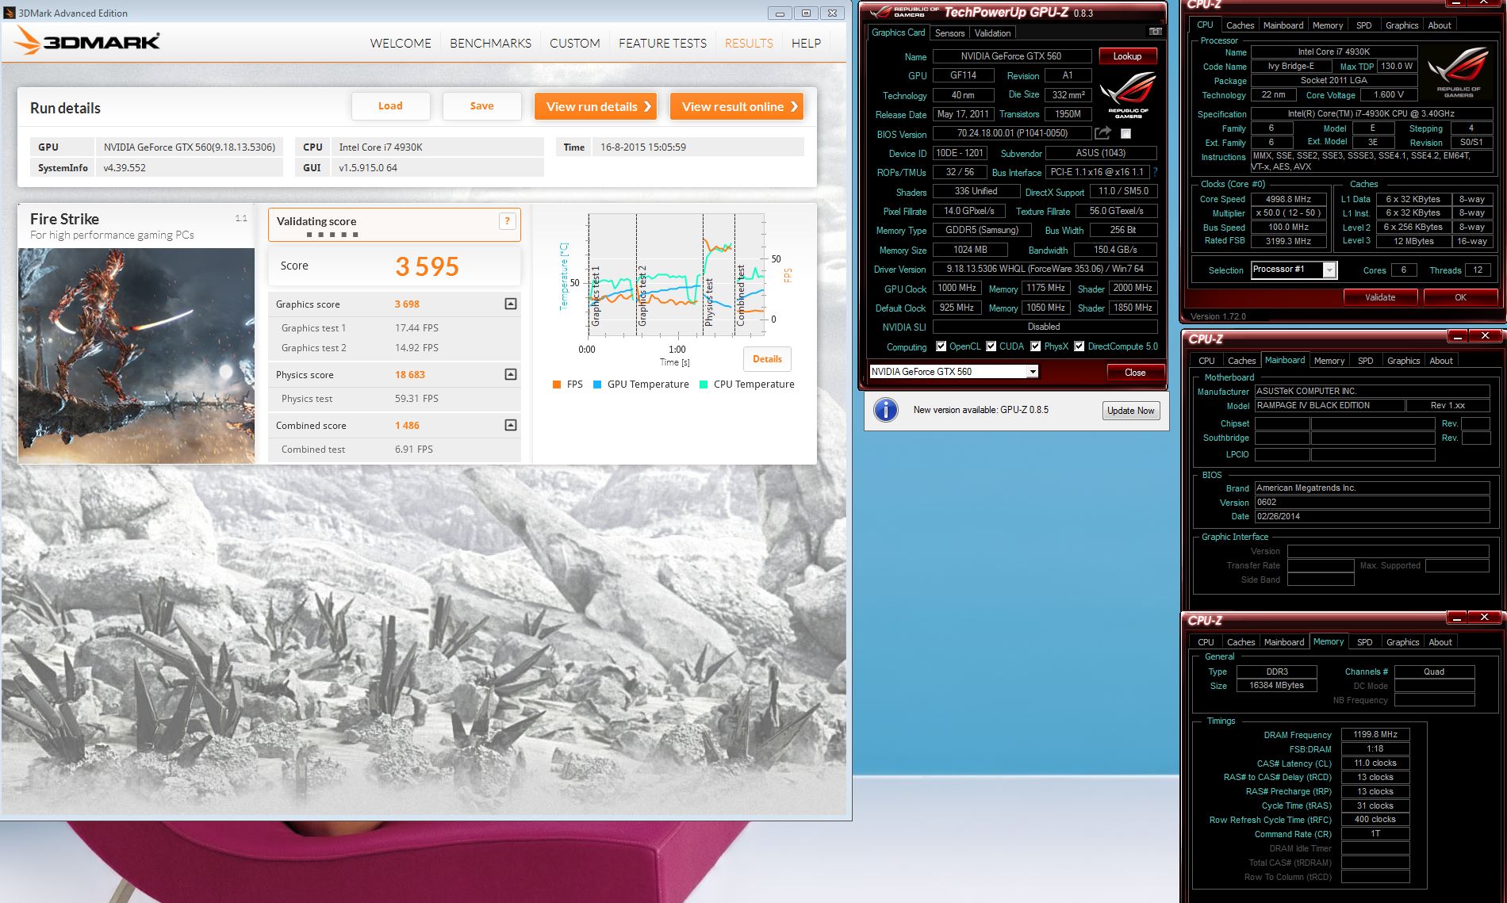Minimize the CPU-Z Memory window

coord(1457,618)
